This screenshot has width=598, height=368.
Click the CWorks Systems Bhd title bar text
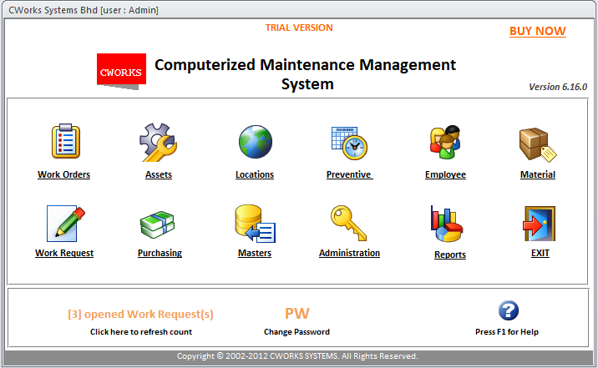pyautogui.click(x=84, y=10)
